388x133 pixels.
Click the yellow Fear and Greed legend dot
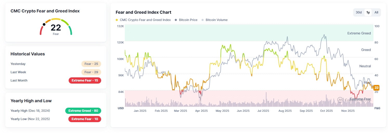click(117, 20)
